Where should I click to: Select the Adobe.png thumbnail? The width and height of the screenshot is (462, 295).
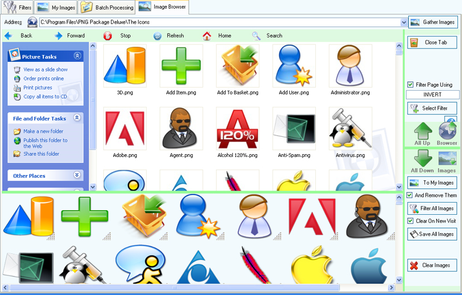125,129
